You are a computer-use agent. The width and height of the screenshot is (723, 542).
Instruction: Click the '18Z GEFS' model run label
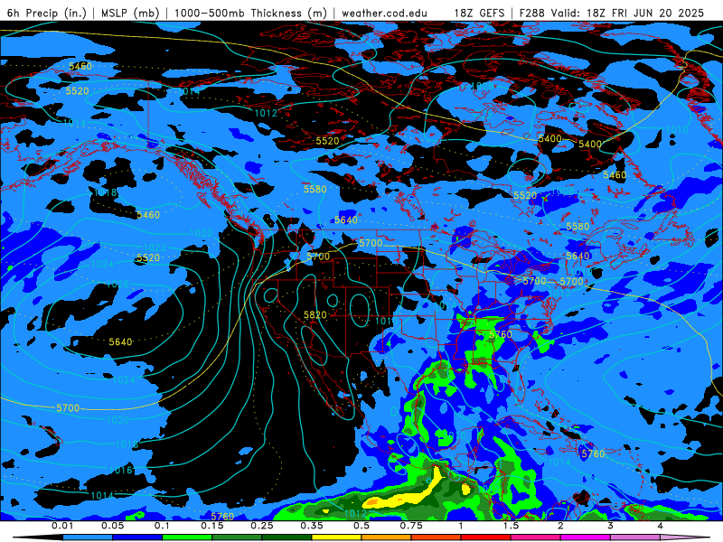coord(479,13)
